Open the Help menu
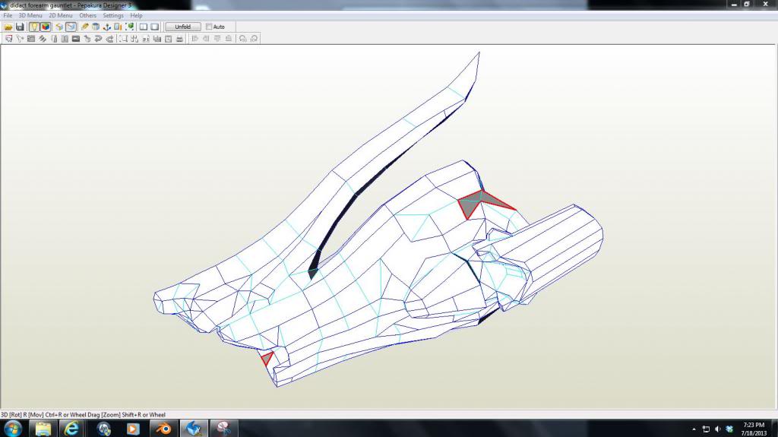The height and width of the screenshot is (437, 778). (x=137, y=15)
